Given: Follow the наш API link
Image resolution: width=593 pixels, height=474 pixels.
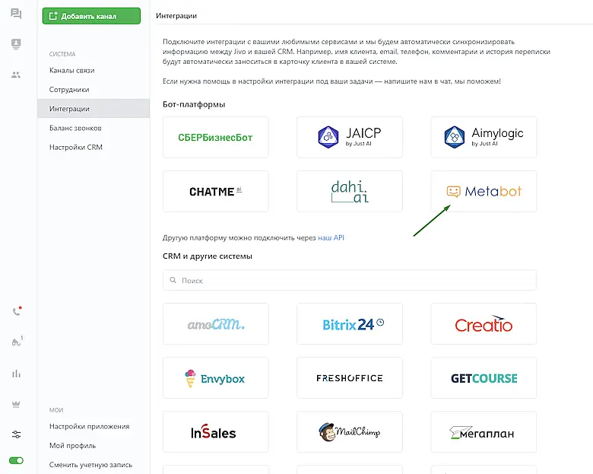Looking at the screenshot, I should tap(331, 238).
